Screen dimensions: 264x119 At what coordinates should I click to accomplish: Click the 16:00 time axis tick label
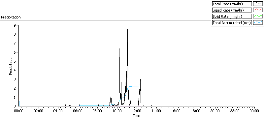[176, 111]
